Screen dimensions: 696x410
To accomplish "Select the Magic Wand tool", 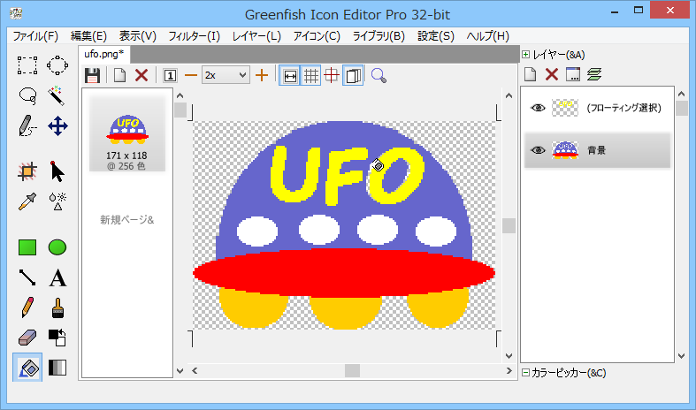I will [x=57, y=95].
